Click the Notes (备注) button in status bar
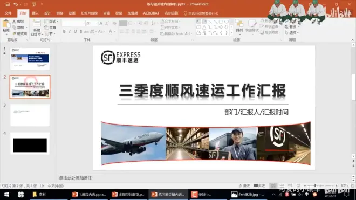The height and width of the screenshot is (200, 356). click(244, 185)
